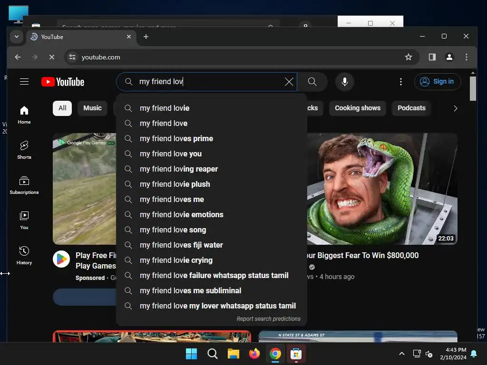
Task: Click the Google Play channel avatar
Action: point(61,259)
